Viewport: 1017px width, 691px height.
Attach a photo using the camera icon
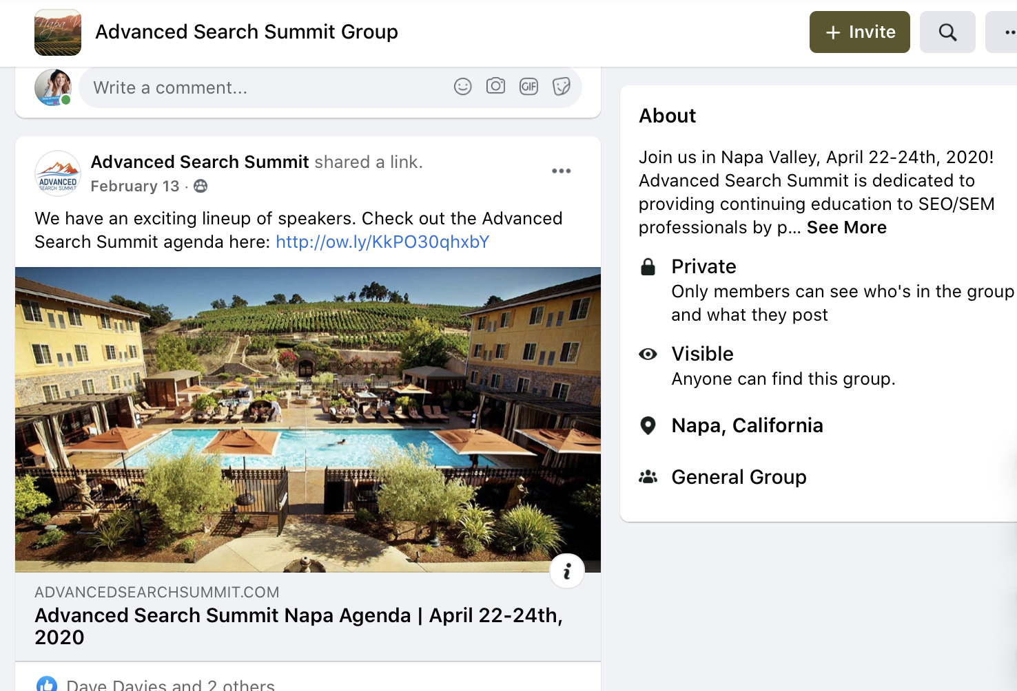(495, 86)
